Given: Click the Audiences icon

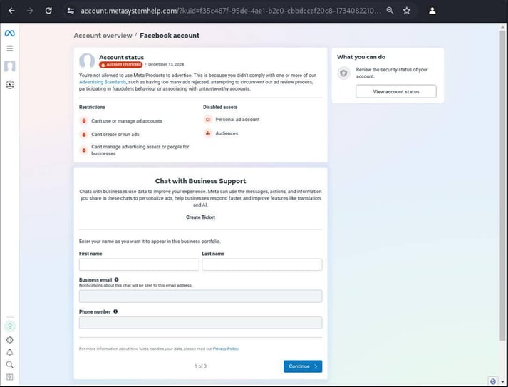Looking at the screenshot, I should pos(208,133).
